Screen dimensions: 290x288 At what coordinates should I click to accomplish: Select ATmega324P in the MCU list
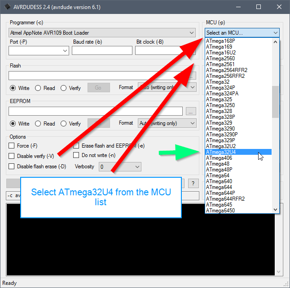coord(238,88)
